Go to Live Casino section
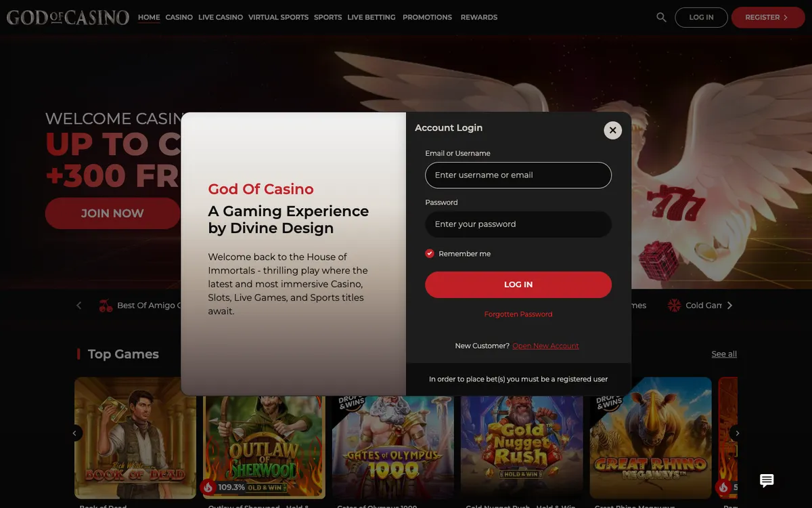This screenshot has width=812, height=508. pos(221,17)
